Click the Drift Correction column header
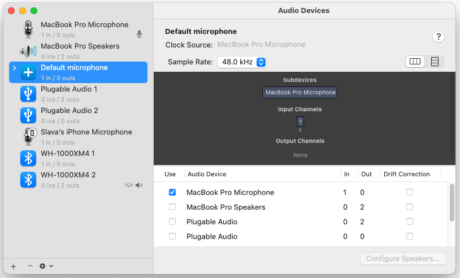This screenshot has width=460, height=278. (407, 174)
